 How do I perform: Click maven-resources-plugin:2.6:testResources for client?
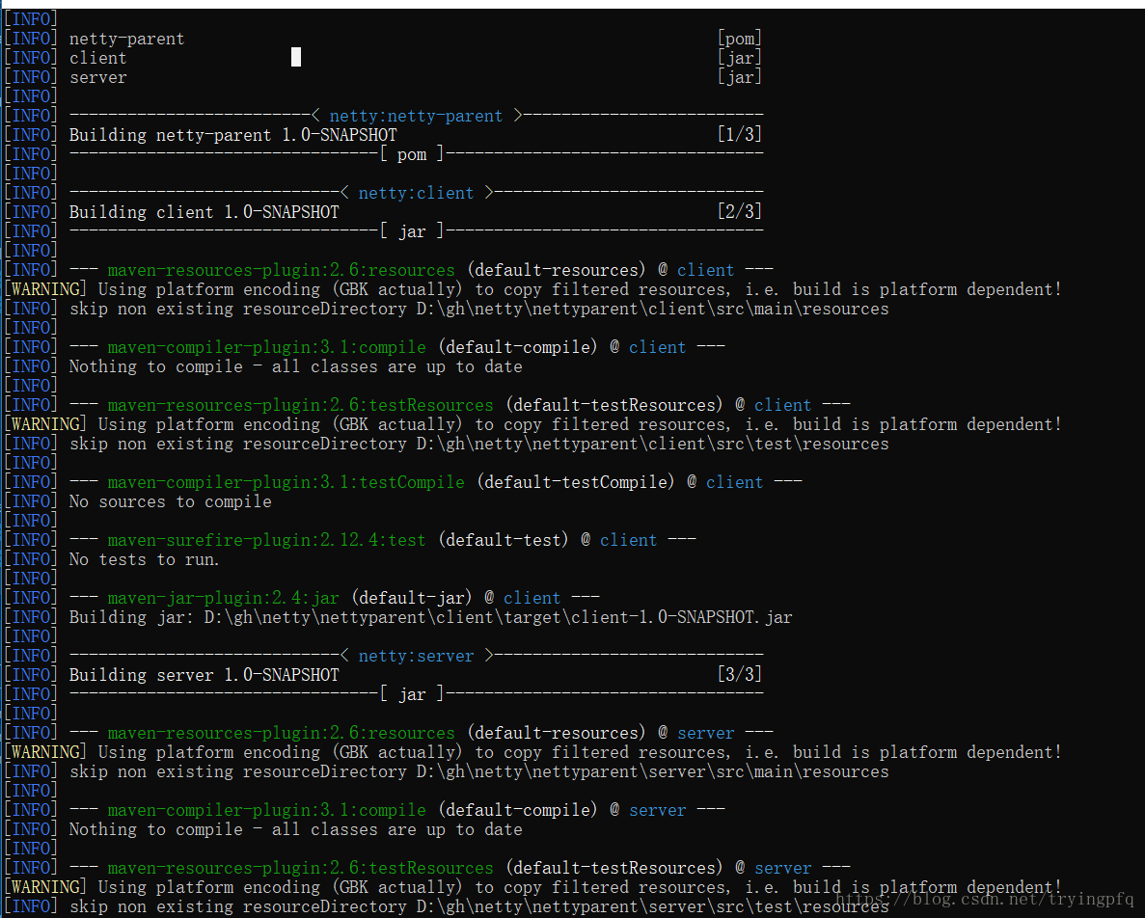point(300,405)
